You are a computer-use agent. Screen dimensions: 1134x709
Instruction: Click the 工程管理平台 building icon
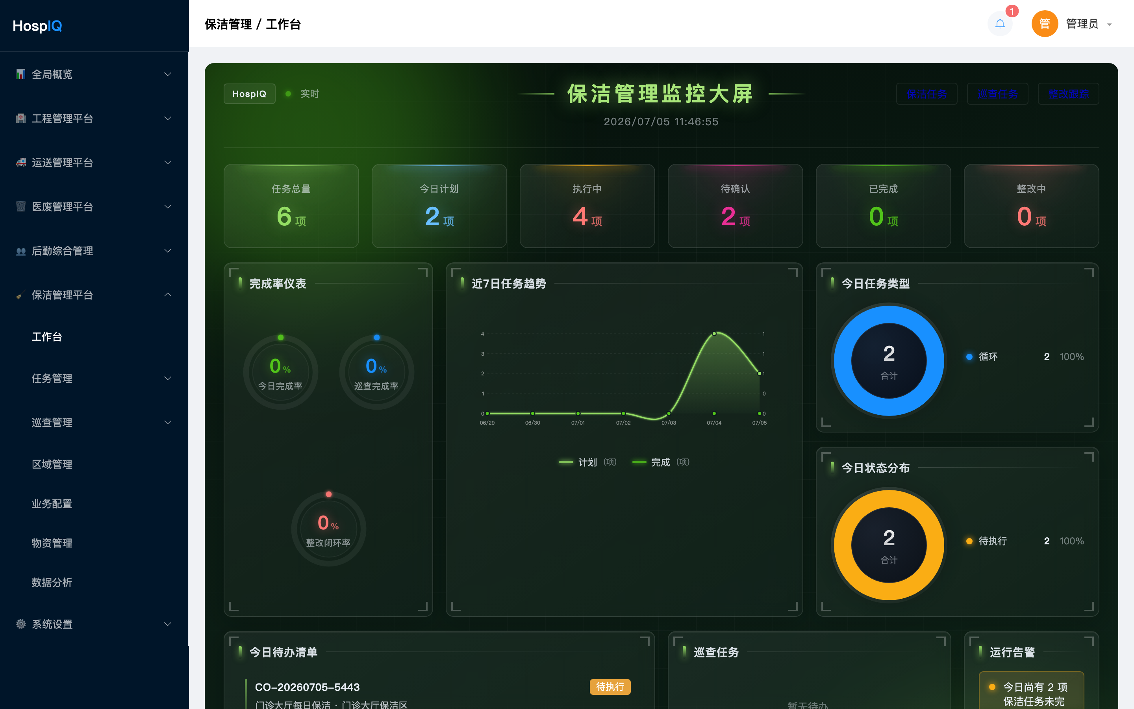[x=20, y=118]
